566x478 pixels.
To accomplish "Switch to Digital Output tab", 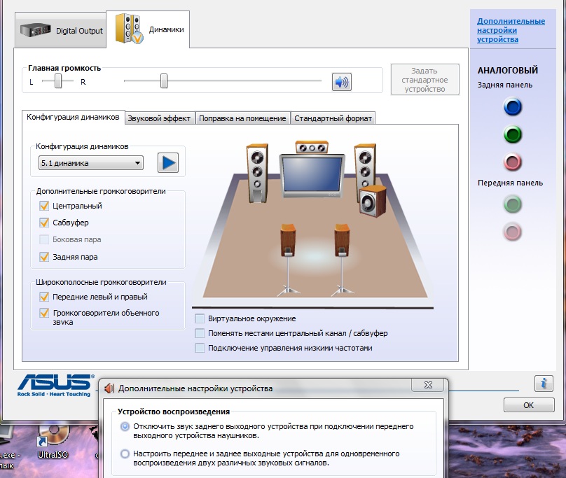I will click(x=61, y=30).
